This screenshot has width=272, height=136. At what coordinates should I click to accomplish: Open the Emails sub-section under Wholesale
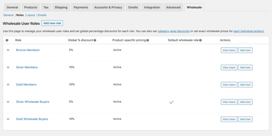(42, 15)
